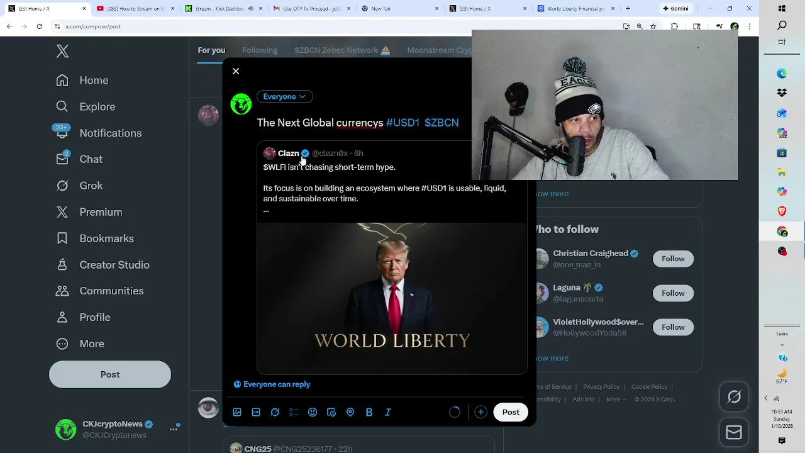805x453 pixels.
Task: Open Cookie Policy footer link
Action: tap(649, 387)
